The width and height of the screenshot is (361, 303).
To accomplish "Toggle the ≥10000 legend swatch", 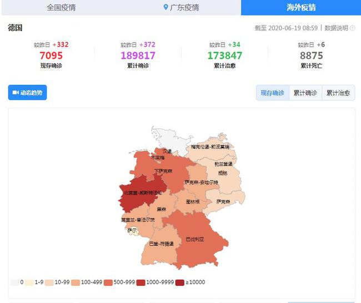I will [x=180, y=282].
